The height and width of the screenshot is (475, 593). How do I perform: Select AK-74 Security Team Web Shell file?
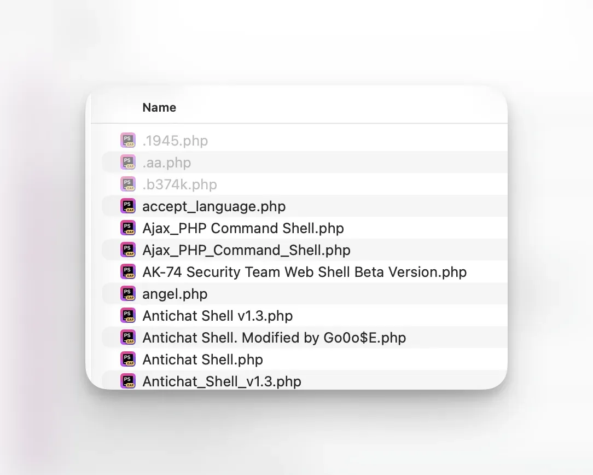tap(304, 272)
